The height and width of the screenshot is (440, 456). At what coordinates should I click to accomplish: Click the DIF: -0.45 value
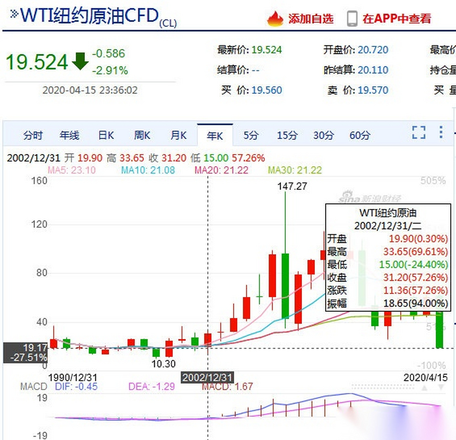click(76, 386)
